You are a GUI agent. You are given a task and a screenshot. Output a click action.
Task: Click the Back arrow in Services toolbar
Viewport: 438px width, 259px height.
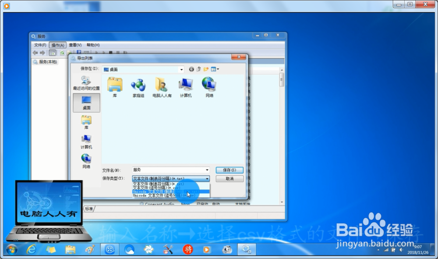pyautogui.click(x=35, y=53)
